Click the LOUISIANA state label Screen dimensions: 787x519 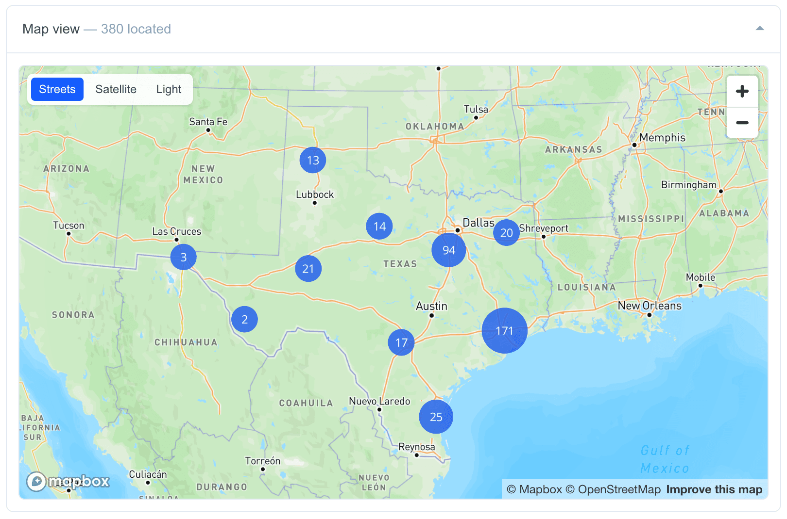pos(586,287)
